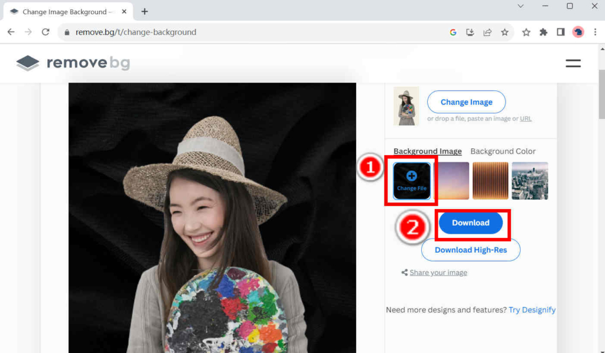Click Download High-Res

click(470, 250)
